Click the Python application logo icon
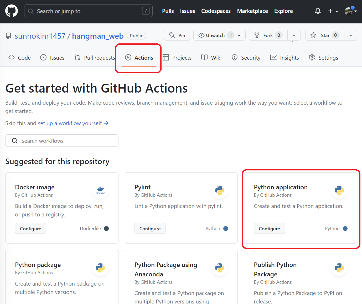This screenshot has height=304, width=362. click(x=339, y=190)
